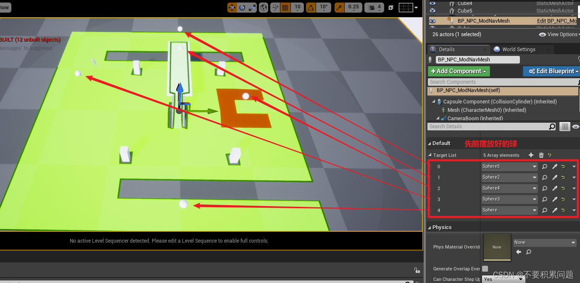Open the Property Matrix icon beside Search Details
This screenshot has height=283, width=580.
pyautogui.click(x=565, y=126)
